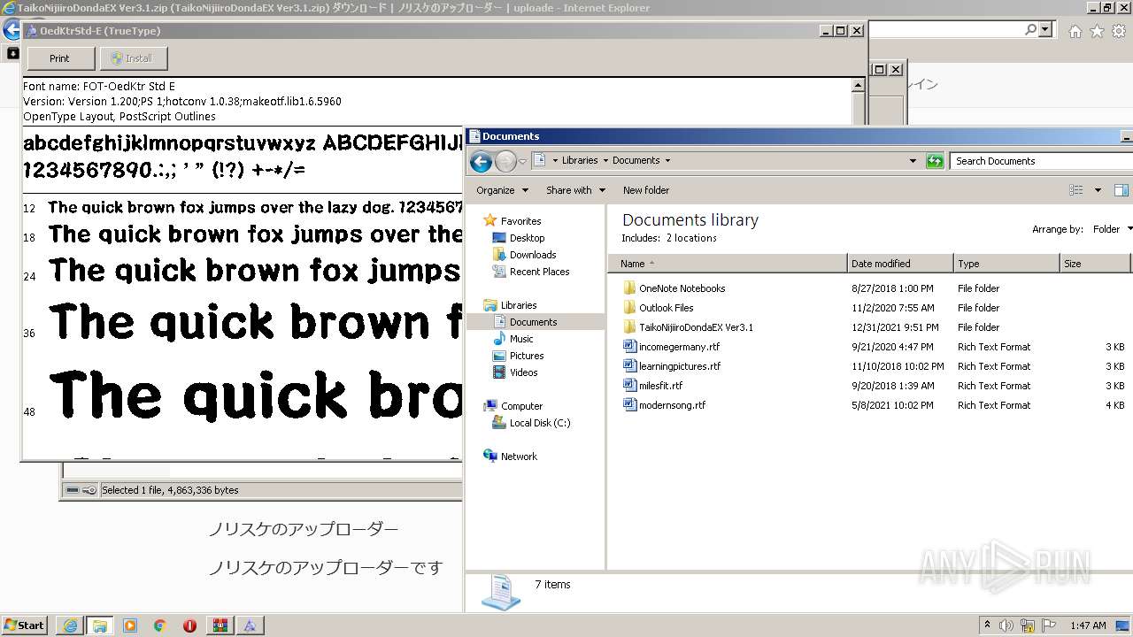Image resolution: width=1133 pixels, height=637 pixels.
Task: Open the Organize menu
Action: pos(502,190)
